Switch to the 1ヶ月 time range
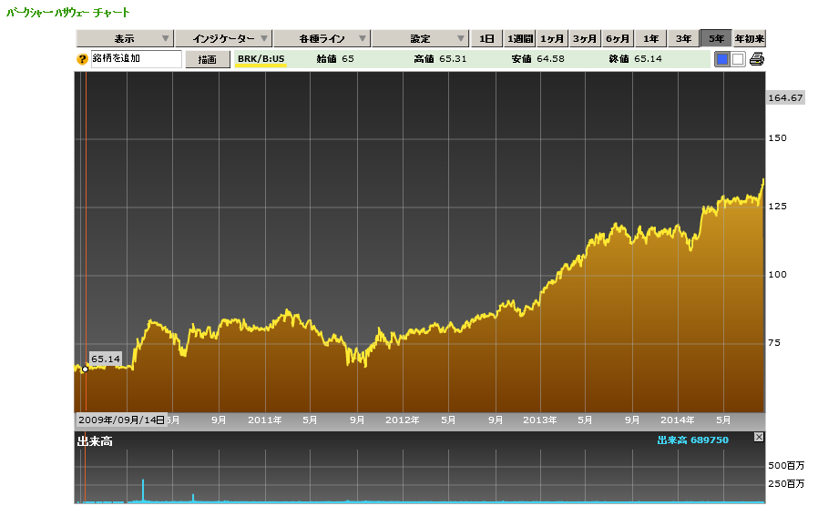Screen dimensions: 818x526 552,38
